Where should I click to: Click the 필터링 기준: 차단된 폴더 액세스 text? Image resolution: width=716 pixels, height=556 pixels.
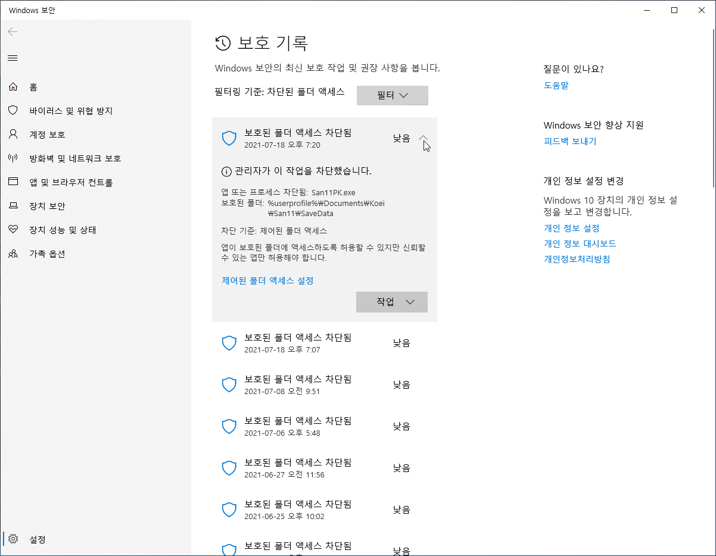click(280, 92)
